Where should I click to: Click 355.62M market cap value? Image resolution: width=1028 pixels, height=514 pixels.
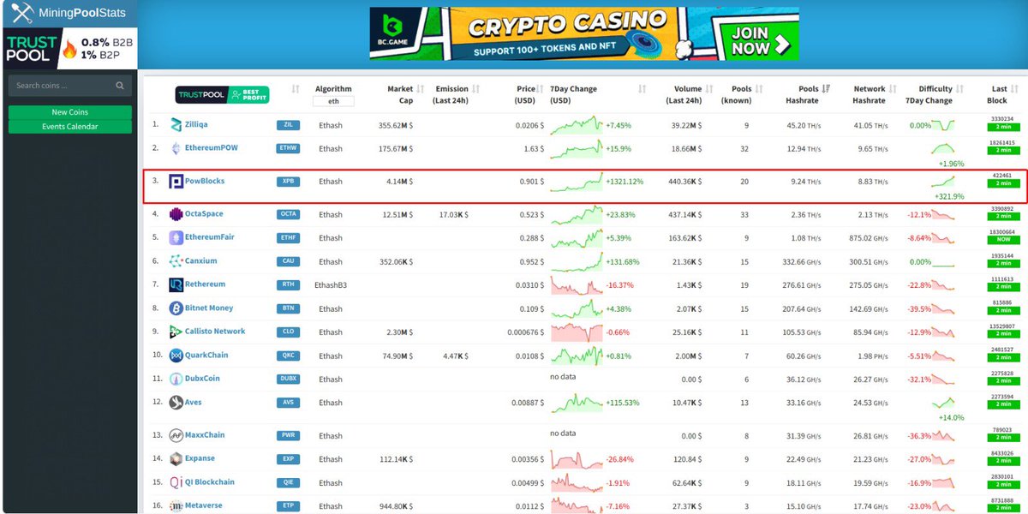tap(396, 125)
